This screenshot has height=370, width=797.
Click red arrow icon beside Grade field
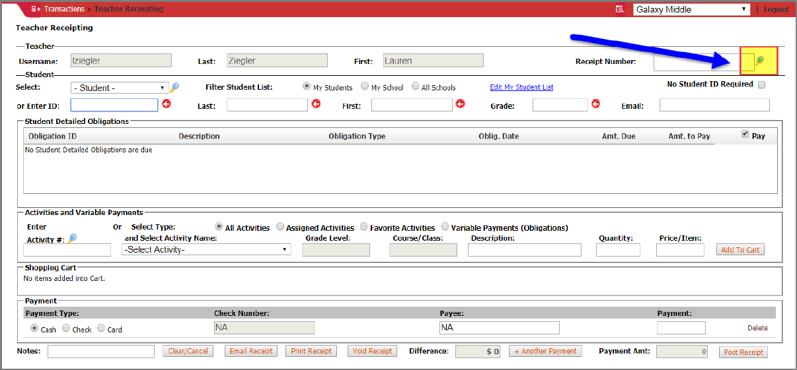(x=595, y=104)
